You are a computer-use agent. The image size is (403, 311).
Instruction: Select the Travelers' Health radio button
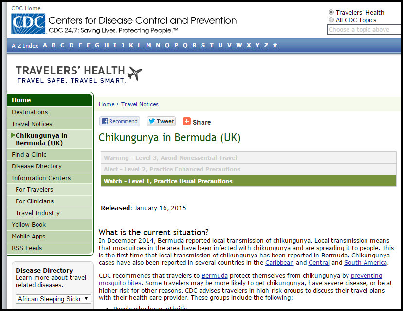point(331,12)
